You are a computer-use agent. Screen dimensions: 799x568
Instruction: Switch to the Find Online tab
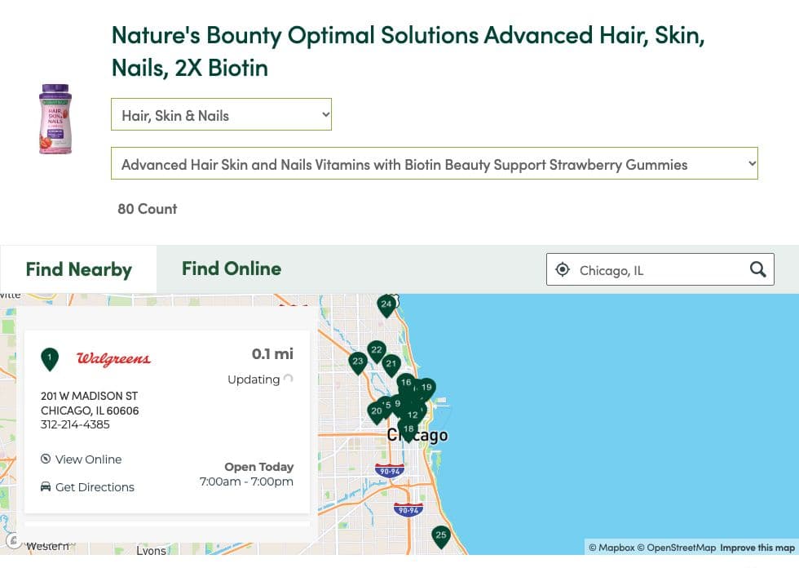pyautogui.click(x=232, y=268)
